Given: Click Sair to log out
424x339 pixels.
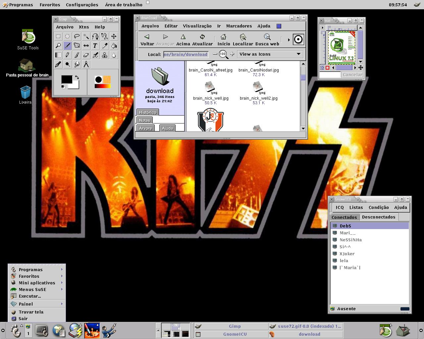Looking at the screenshot, I should tap(37, 318).
